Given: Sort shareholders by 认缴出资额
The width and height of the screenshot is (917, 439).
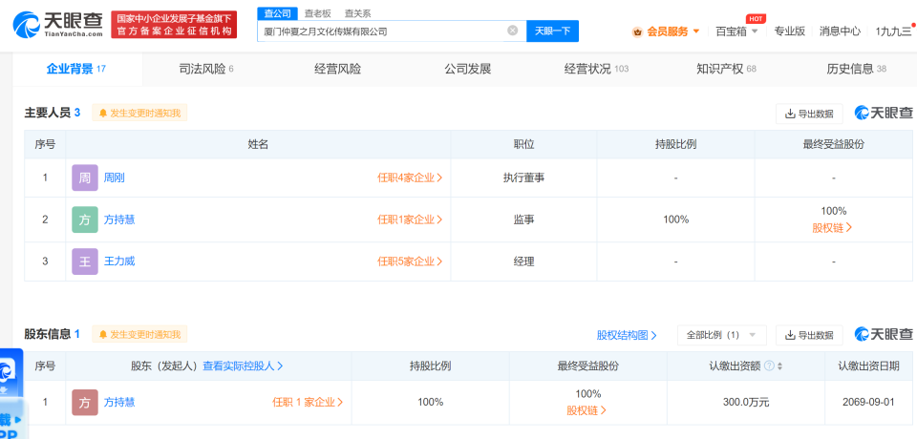Looking at the screenshot, I should pyautogui.click(x=780, y=366).
